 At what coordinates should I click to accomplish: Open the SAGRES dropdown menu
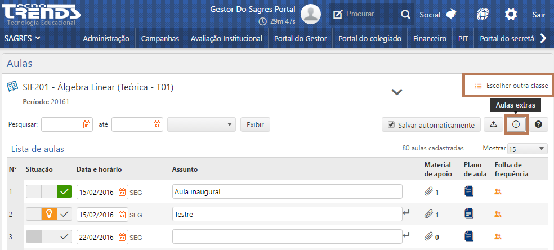pyautogui.click(x=23, y=38)
